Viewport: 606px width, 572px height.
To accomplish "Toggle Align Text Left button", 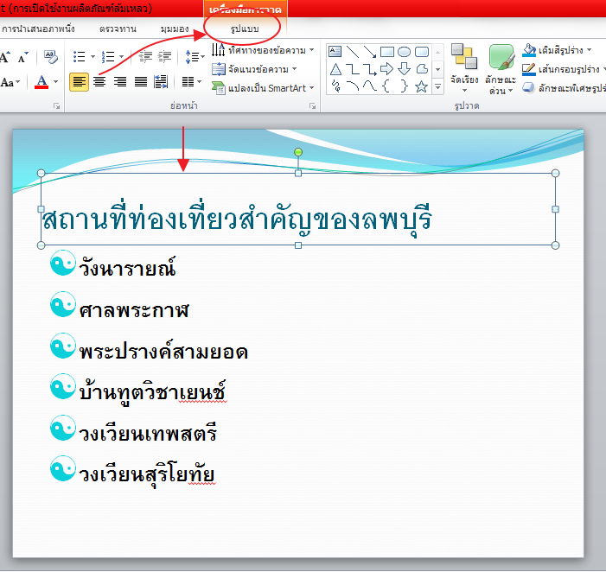I will tap(79, 82).
